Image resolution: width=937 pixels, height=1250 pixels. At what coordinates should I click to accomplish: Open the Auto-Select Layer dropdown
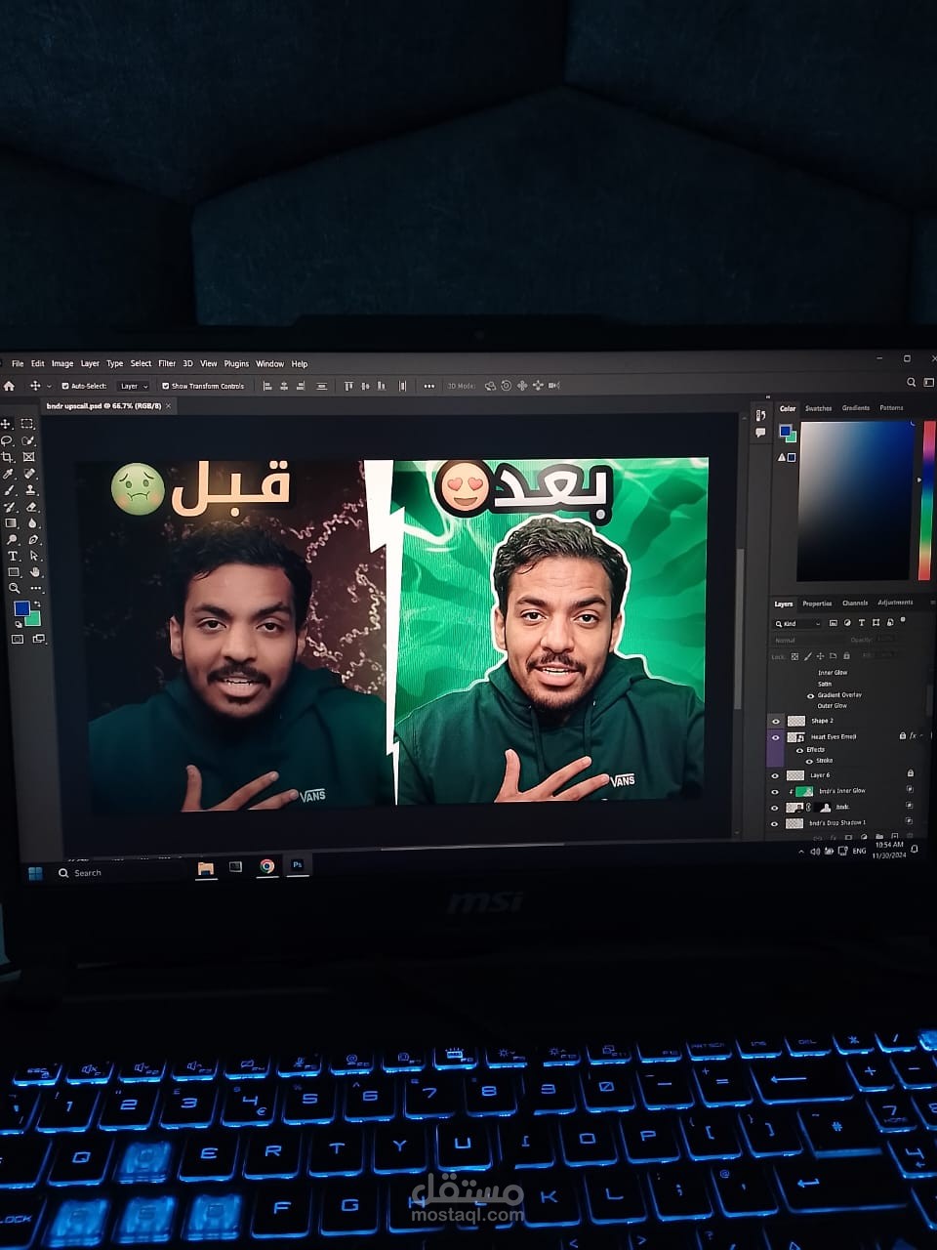point(134,386)
